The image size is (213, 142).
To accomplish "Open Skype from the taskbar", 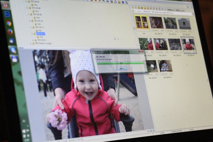I will click(x=13, y=50).
